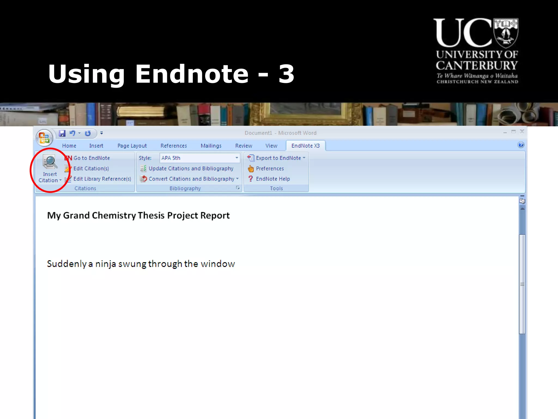Click the Update Citations and Bibliography icon
The height and width of the screenshot is (419, 558).
point(143,168)
